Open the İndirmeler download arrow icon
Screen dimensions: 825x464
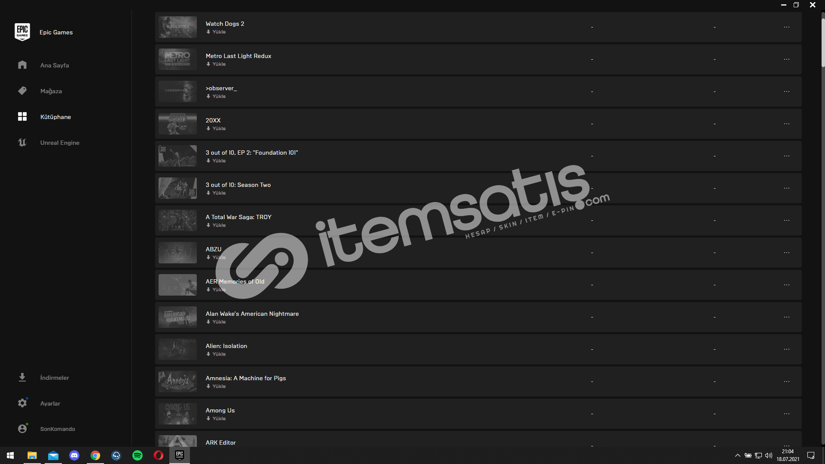point(22,377)
